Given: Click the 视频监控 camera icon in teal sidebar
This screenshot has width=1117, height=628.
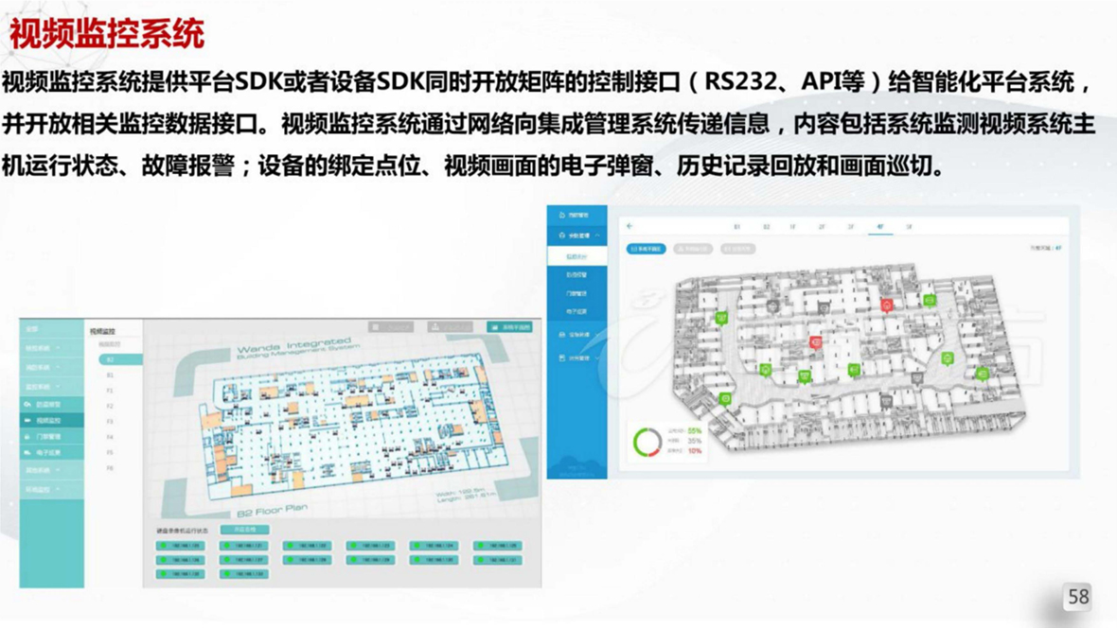Looking at the screenshot, I should [x=28, y=420].
